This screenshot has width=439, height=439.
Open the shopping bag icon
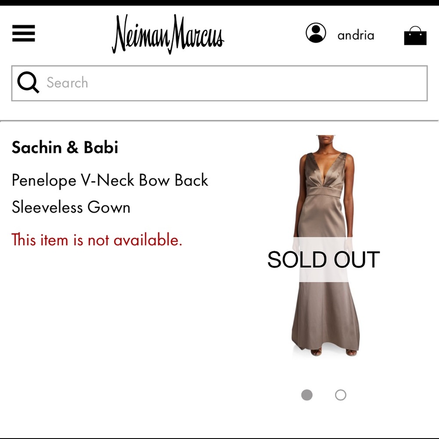[415, 36]
